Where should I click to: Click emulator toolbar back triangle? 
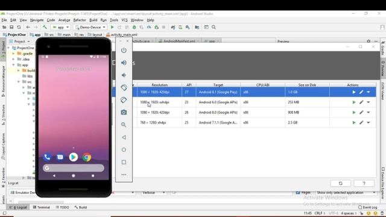click(124, 137)
